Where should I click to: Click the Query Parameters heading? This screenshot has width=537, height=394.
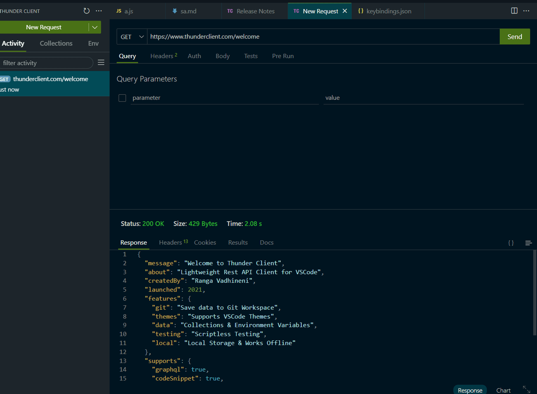click(x=147, y=79)
